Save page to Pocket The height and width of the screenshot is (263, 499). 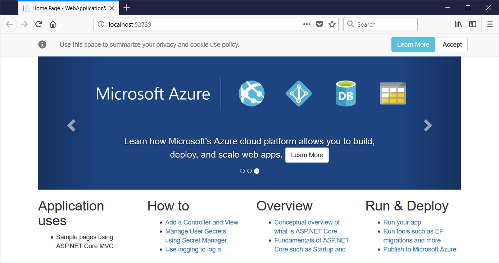[x=319, y=24]
